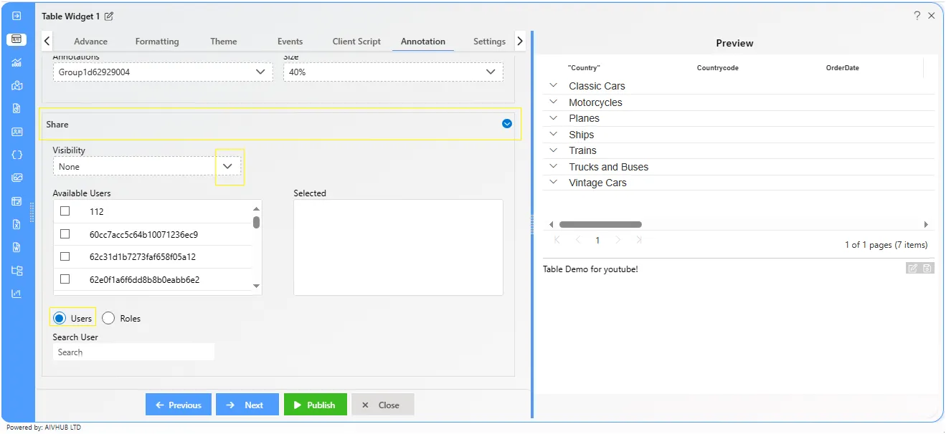Go to previous page in preview pager
This screenshot has height=434, width=946.
pos(578,240)
